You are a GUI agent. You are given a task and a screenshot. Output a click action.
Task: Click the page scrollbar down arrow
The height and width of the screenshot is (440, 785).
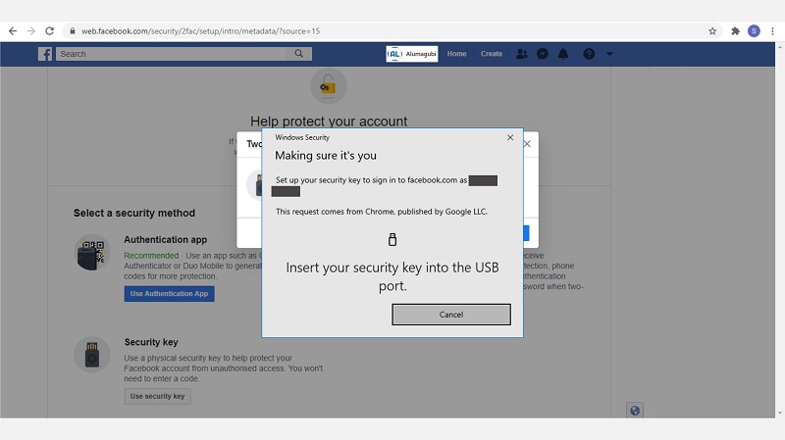pos(780,414)
